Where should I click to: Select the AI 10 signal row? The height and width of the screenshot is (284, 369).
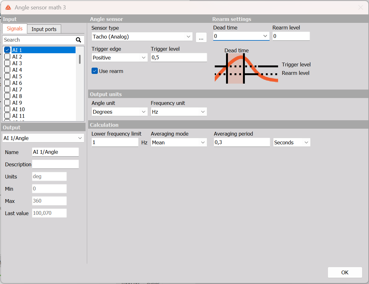point(43,109)
